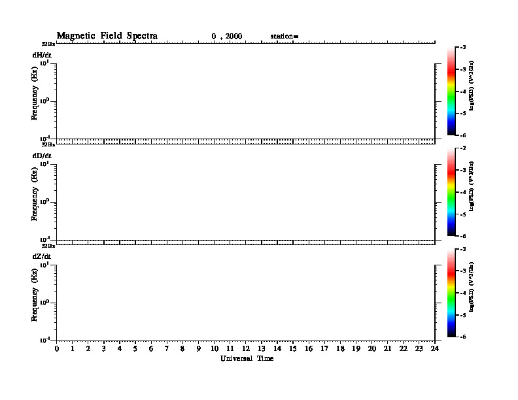This screenshot has width=518, height=400.
Task: Click the 10^1 frequency tick of dZ/dt panel
Action: [x=44, y=264]
